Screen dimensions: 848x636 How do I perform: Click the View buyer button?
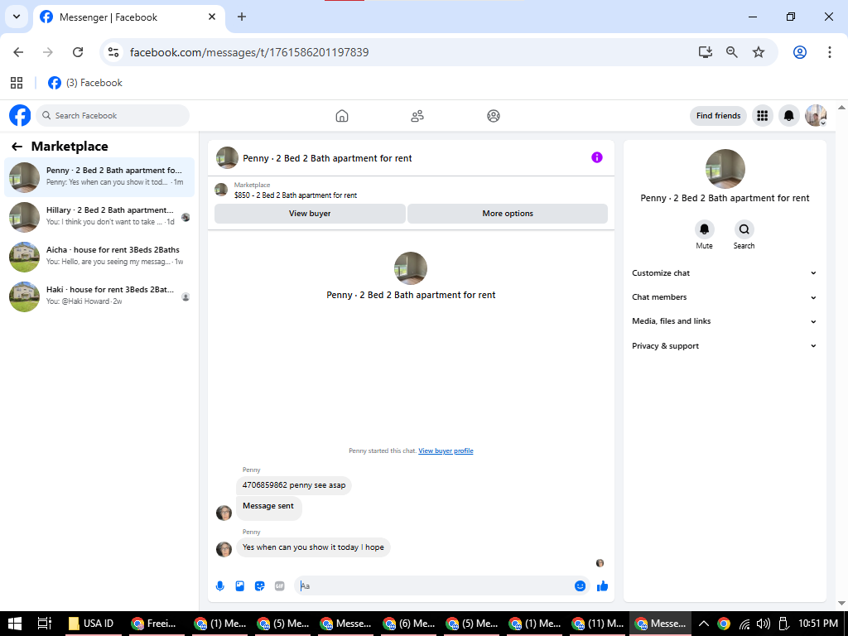pyautogui.click(x=310, y=214)
